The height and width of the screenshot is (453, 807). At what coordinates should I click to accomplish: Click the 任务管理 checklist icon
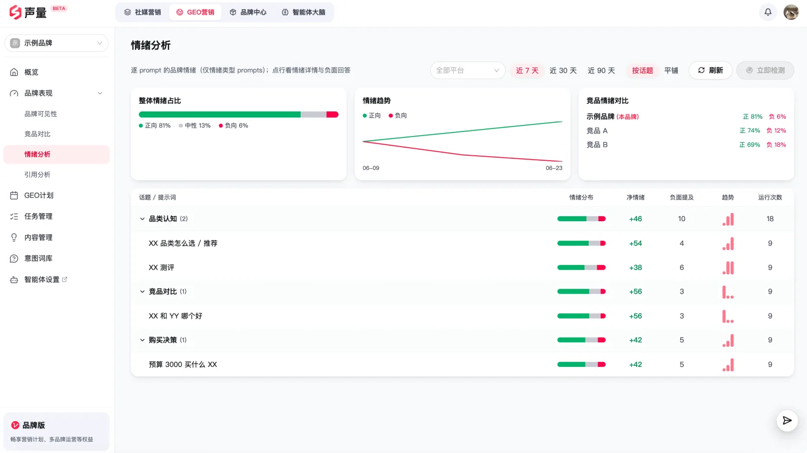[14, 216]
